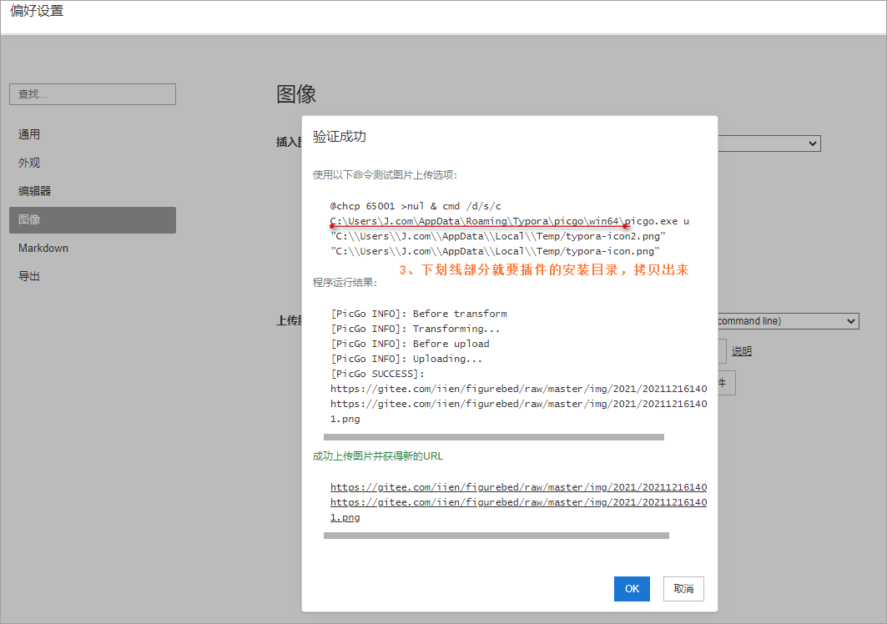
Task: Click the "[PicGo SUCCESS]:" log line
Action: pos(377,374)
